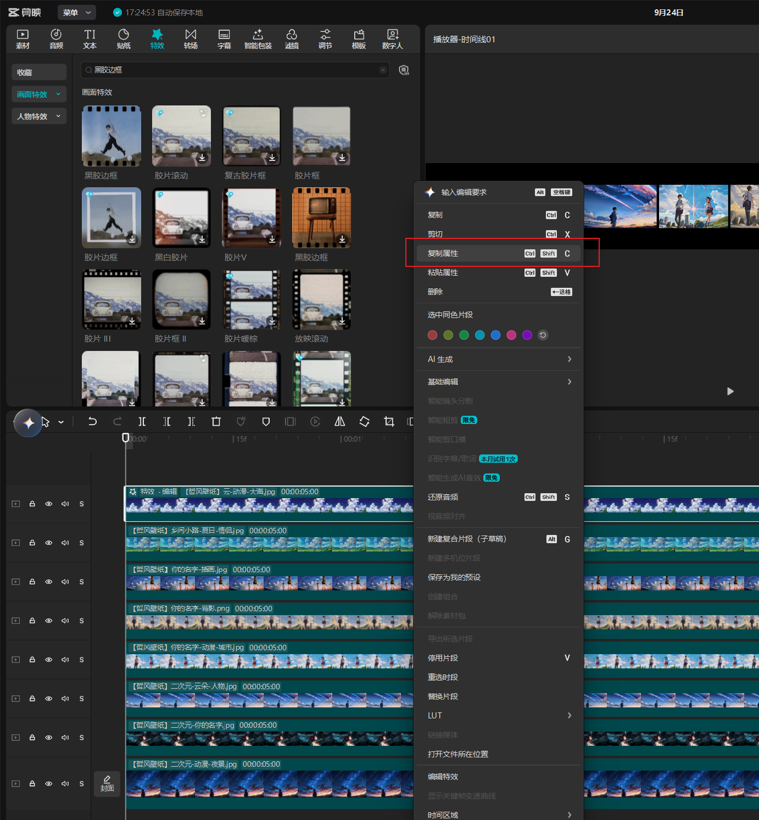The image size is (759, 820).
Task: Open the 文本 text tab
Action: 90,39
